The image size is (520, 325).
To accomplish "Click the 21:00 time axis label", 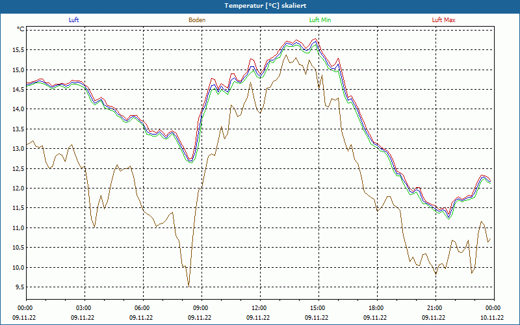I will [435, 308].
